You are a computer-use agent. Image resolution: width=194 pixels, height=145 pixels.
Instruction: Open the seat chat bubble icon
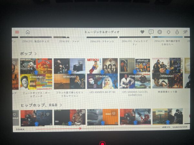point(151,32)
